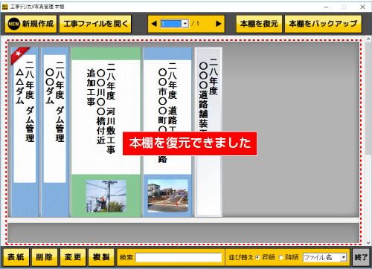Click the NEW badge icon on 新規作成
Image resolution: width=372 pixels, height=269 pixels.
pos(14,24)
